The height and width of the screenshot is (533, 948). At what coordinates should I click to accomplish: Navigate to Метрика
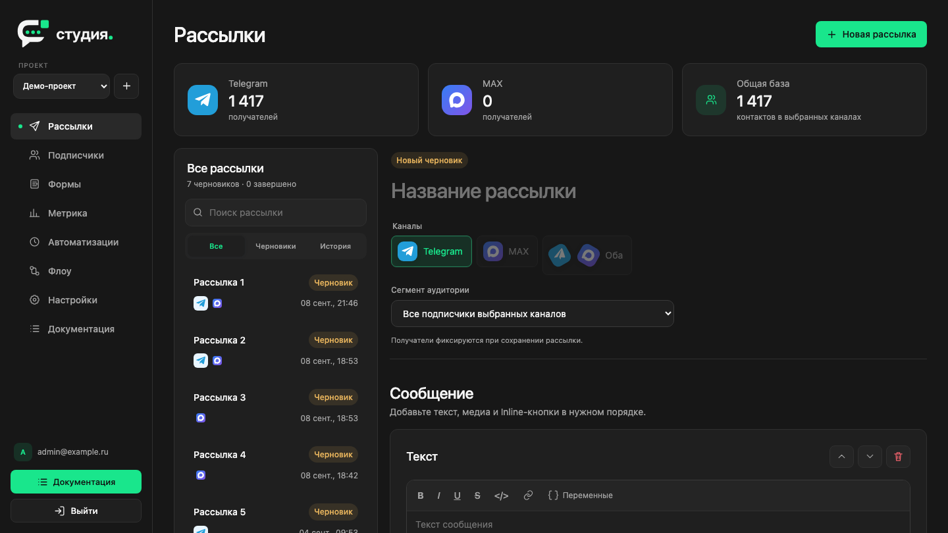[x=76, y=213]
